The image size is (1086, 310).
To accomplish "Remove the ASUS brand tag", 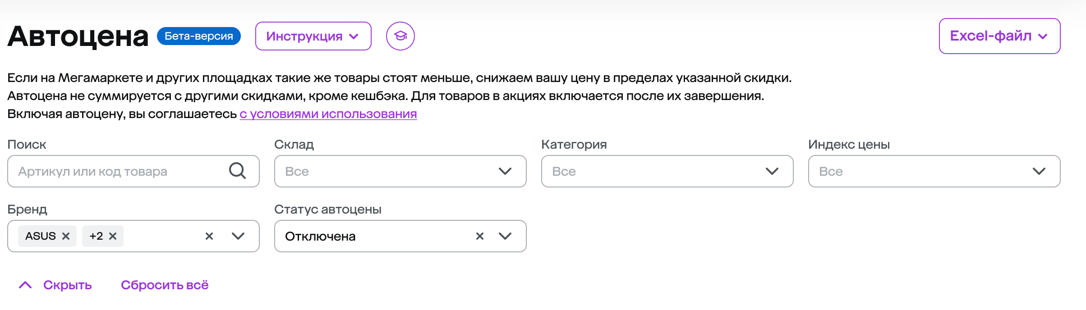I will 66,236.
